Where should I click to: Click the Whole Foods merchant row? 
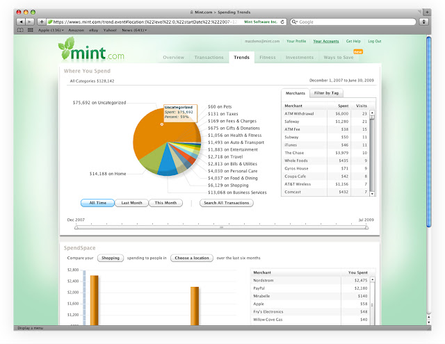tap(325, 161)
